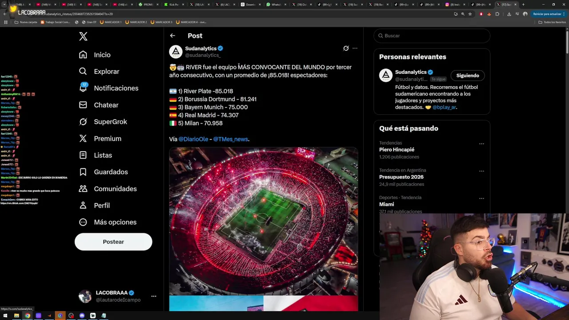Click Sudanalytics avatar on the post
569x320 pixels.
coord(176,52)
